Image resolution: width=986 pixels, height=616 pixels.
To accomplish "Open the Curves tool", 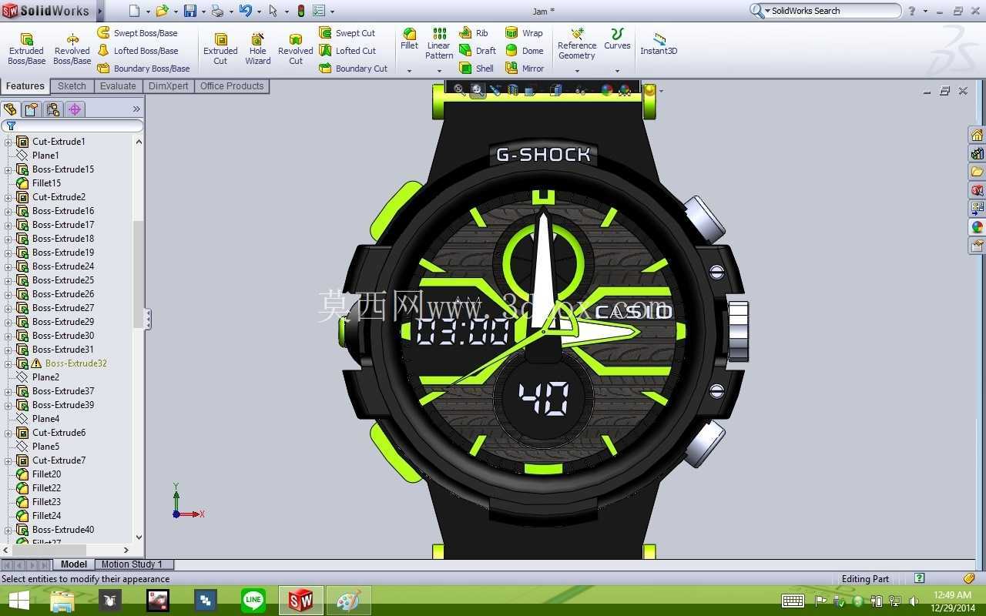I will coord(617,39).
